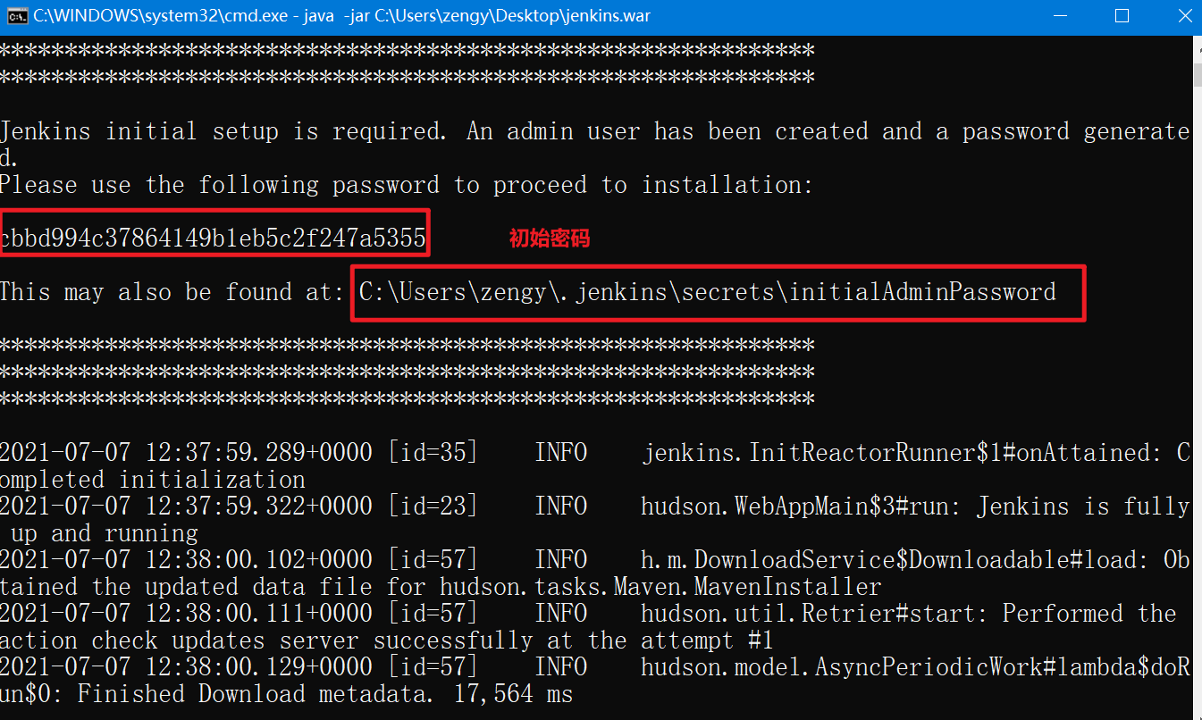Click the path C:\Users\zengy\.jenkins\secrets\initialAdminPassword

tap(708, 292)
